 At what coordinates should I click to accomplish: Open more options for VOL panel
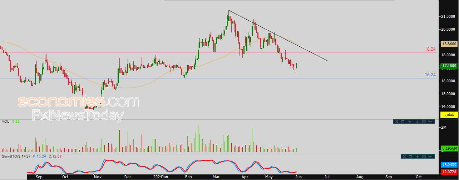[430, 122]
